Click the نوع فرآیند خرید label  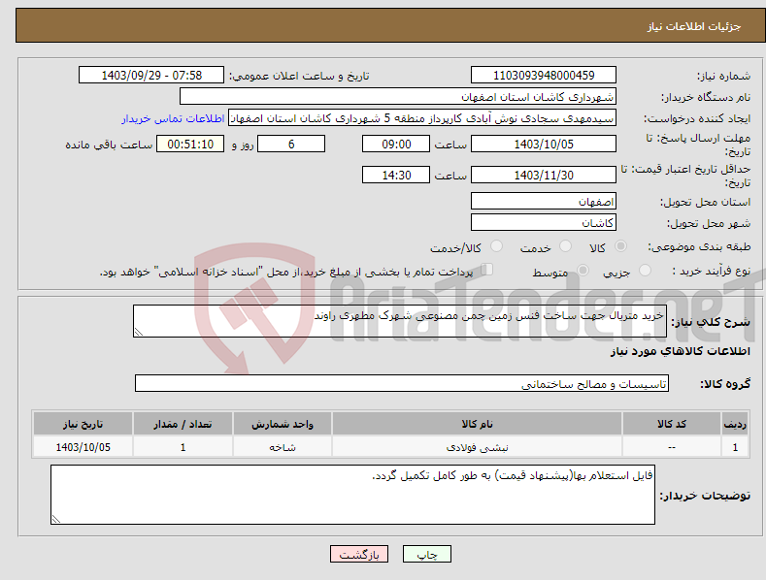(712, 271)
